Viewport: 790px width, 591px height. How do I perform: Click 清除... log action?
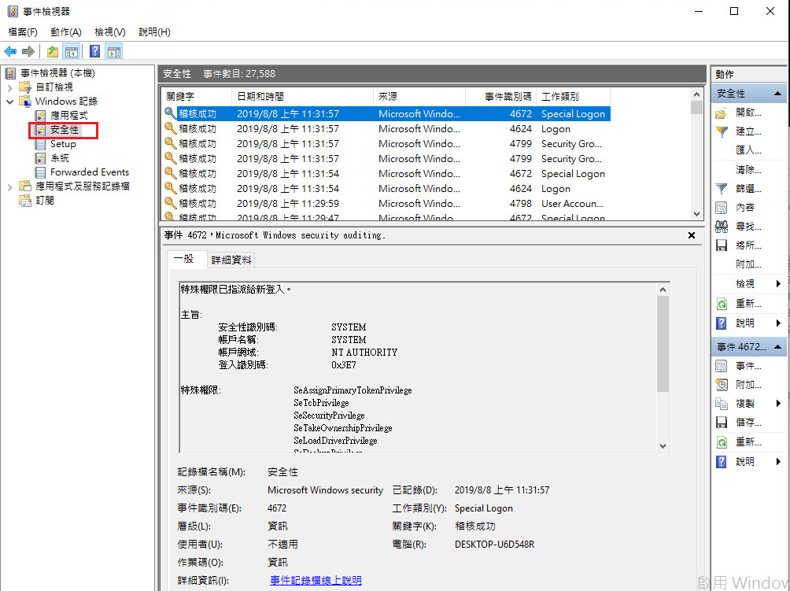[x=748, y=170]
